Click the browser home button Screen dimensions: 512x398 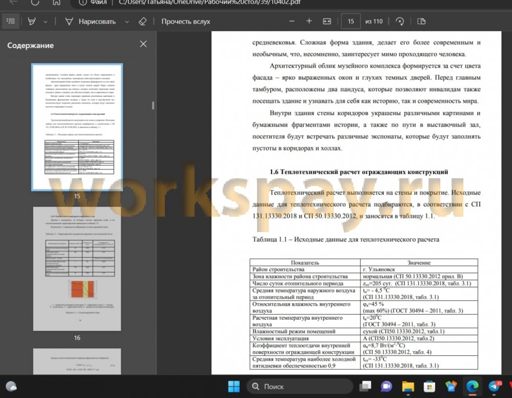(x=56, y=2)
